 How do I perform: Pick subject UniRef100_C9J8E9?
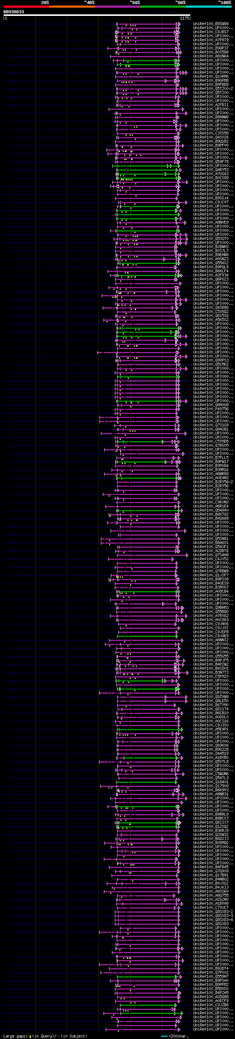point(211,636)
